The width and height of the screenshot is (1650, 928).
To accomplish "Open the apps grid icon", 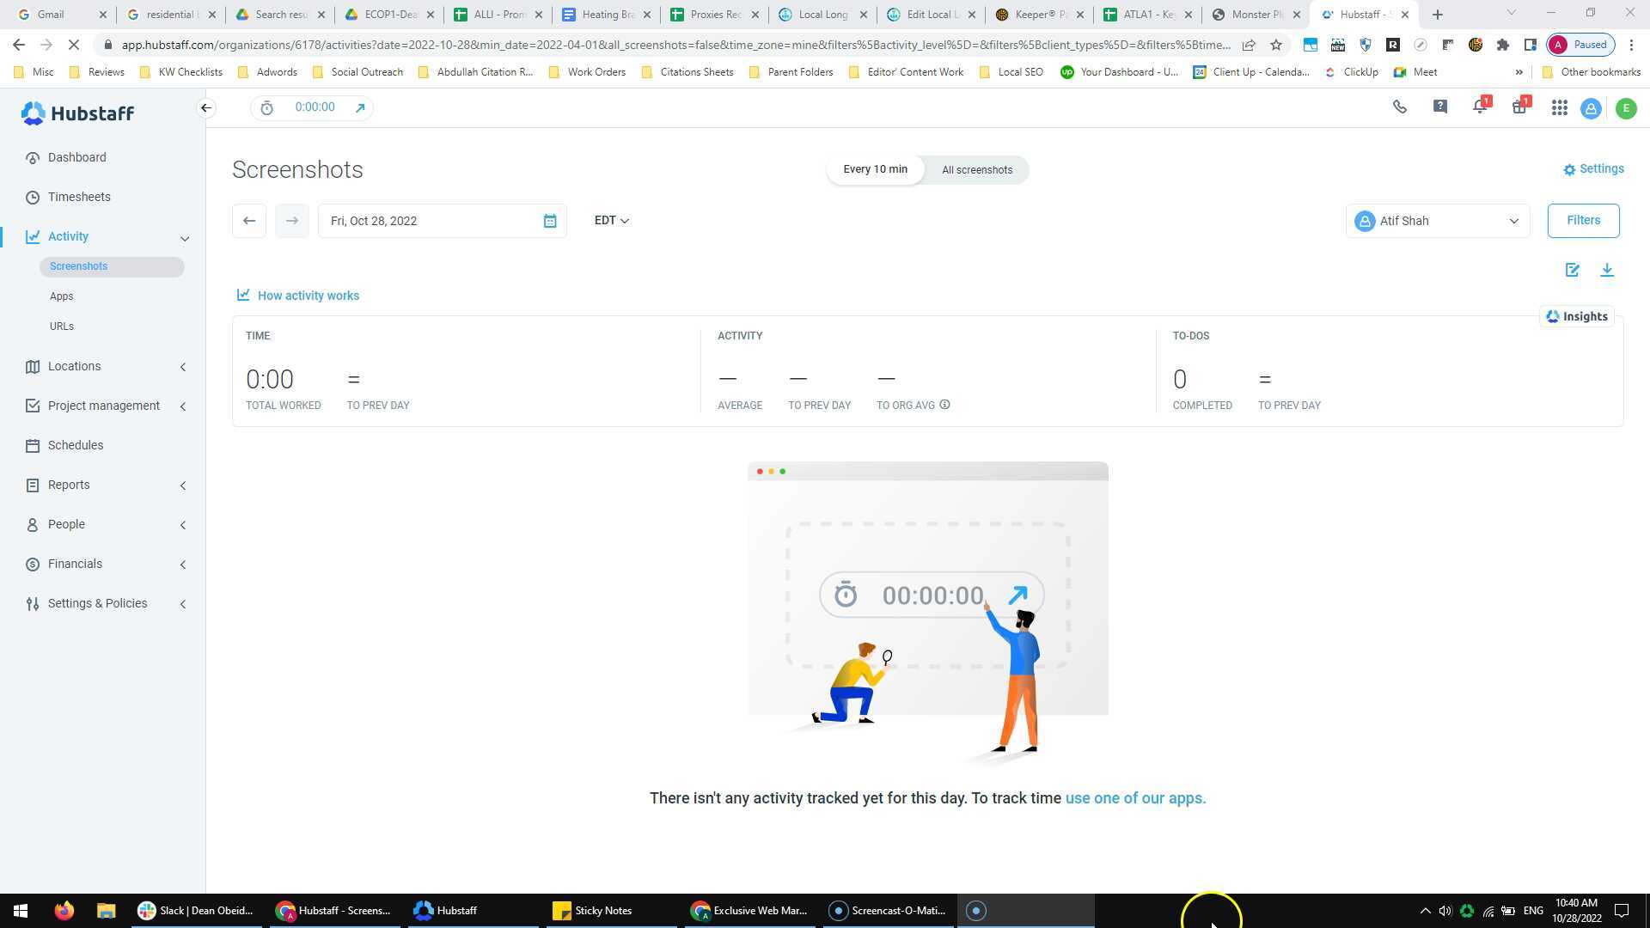I will coord(1559,108).
